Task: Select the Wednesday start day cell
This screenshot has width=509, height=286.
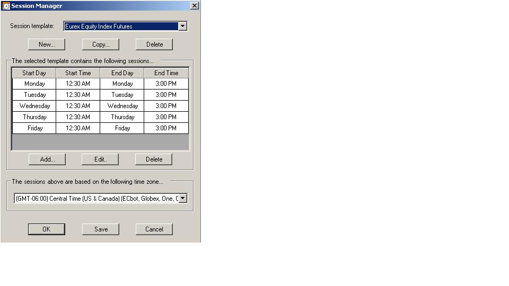Action: 34,106
